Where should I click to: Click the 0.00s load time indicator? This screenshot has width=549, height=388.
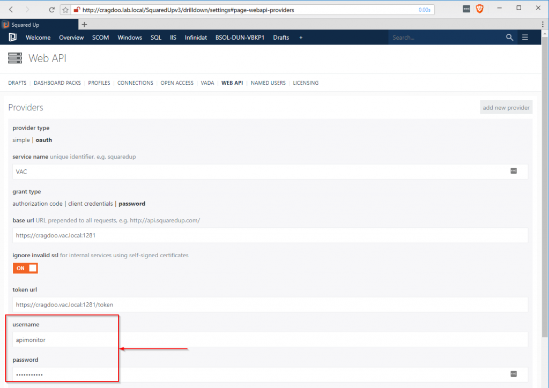click(x=425, y=10)
